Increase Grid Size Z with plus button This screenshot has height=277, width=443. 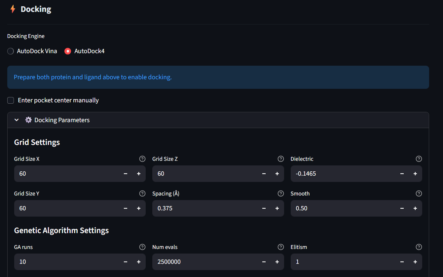(277, 174)
